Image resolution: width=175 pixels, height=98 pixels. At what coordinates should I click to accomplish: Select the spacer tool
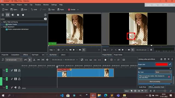coord(39,60)
